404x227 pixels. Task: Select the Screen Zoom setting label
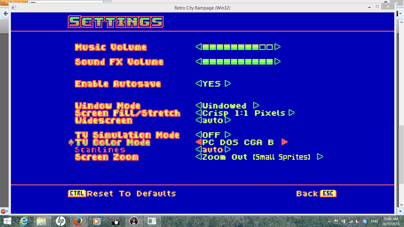tap(107, 157)
